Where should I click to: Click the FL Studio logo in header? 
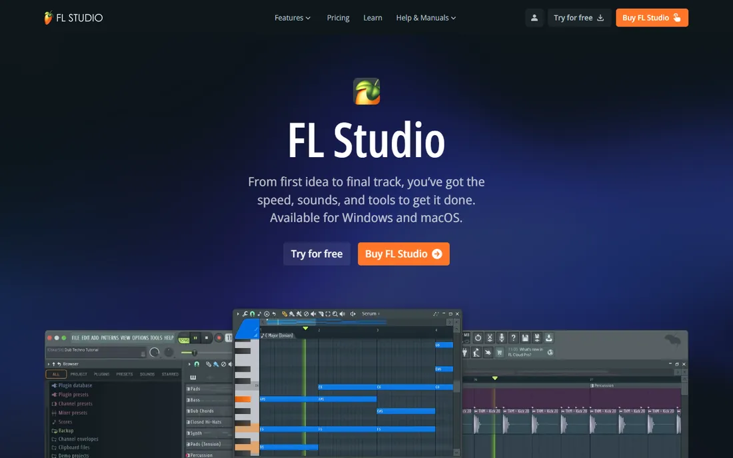tap(73, 18)
